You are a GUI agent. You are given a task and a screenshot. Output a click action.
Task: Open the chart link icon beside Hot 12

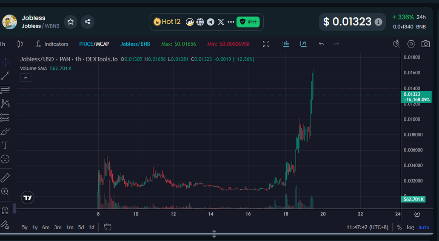click(x=190, y=22)
